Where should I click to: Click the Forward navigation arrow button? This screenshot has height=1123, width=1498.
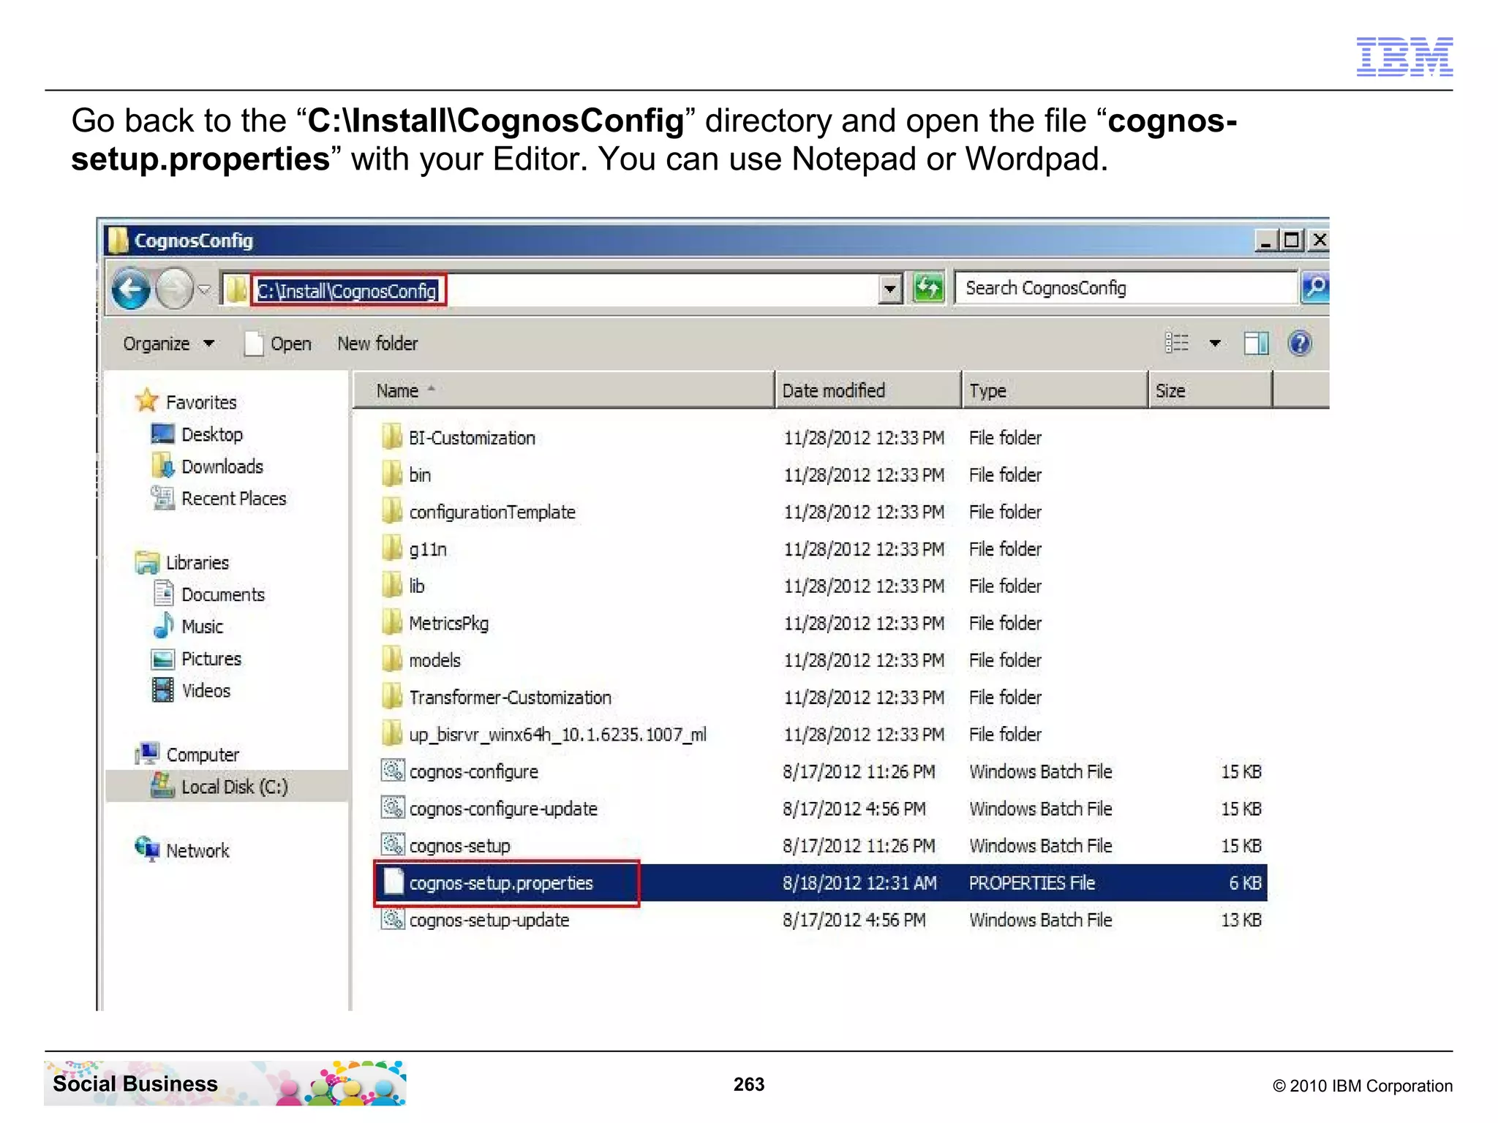pos(174,290)
